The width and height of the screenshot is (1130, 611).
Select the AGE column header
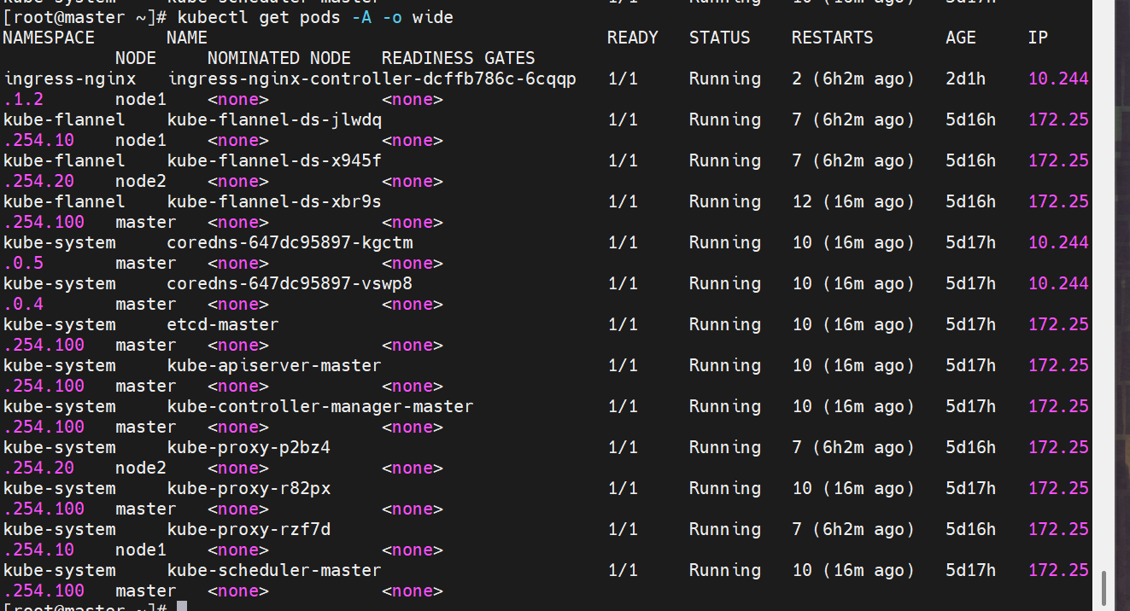(961, 38)
